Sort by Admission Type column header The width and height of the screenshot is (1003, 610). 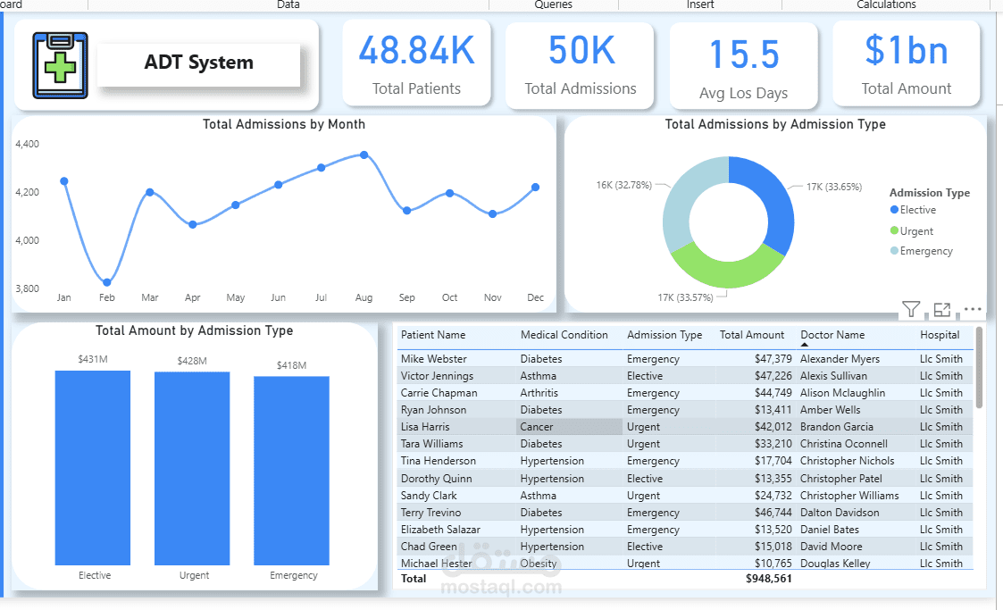coord(664,335)
